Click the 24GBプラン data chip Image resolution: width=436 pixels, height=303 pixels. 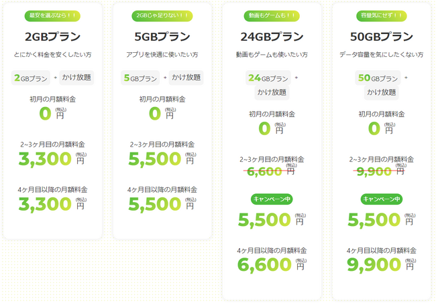[x=267, y=78]
